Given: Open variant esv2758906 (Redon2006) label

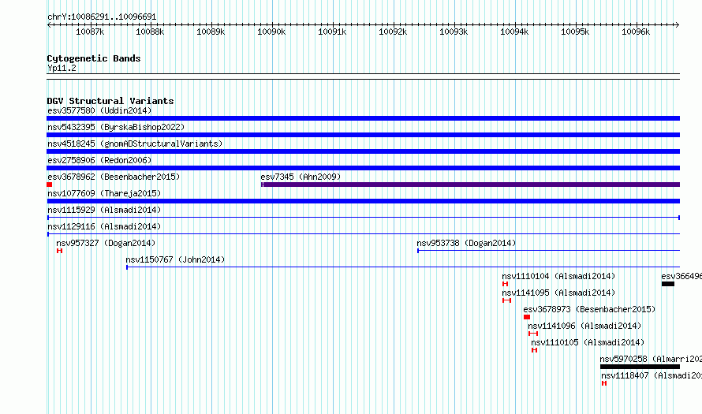Looking at the screenshot, I should (99, 160).
